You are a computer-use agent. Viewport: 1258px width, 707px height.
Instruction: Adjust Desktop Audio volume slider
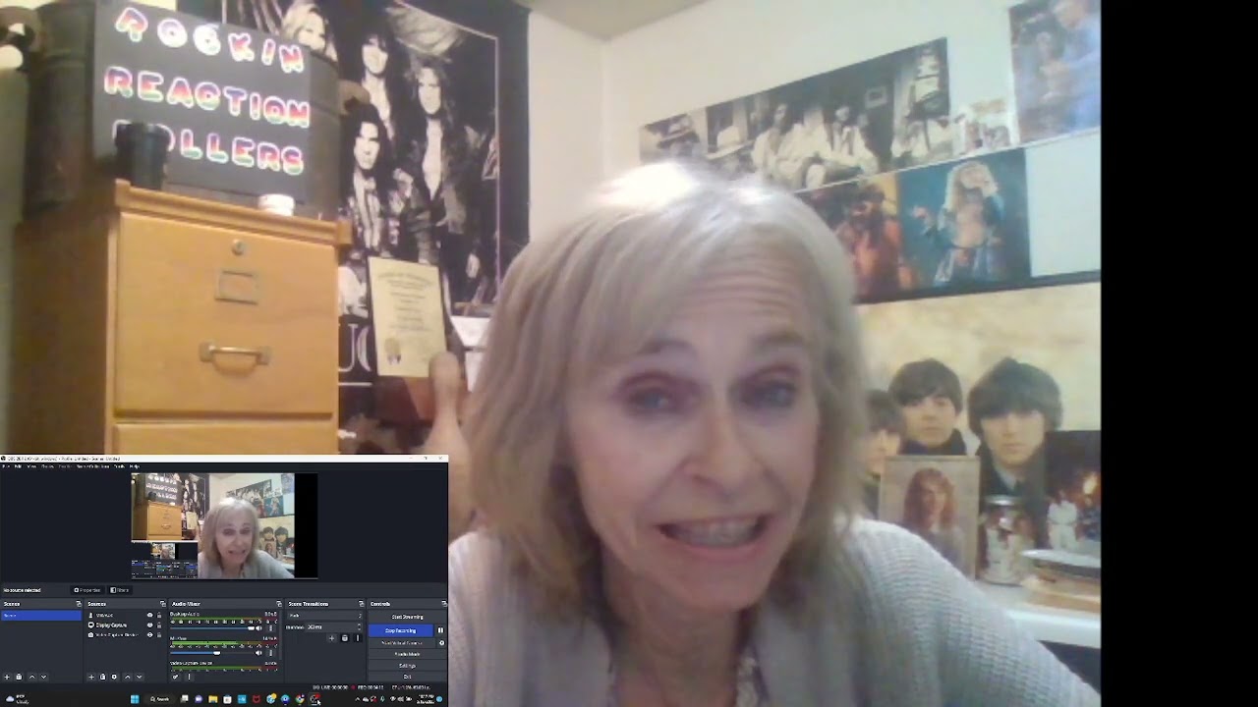(212, 628)
